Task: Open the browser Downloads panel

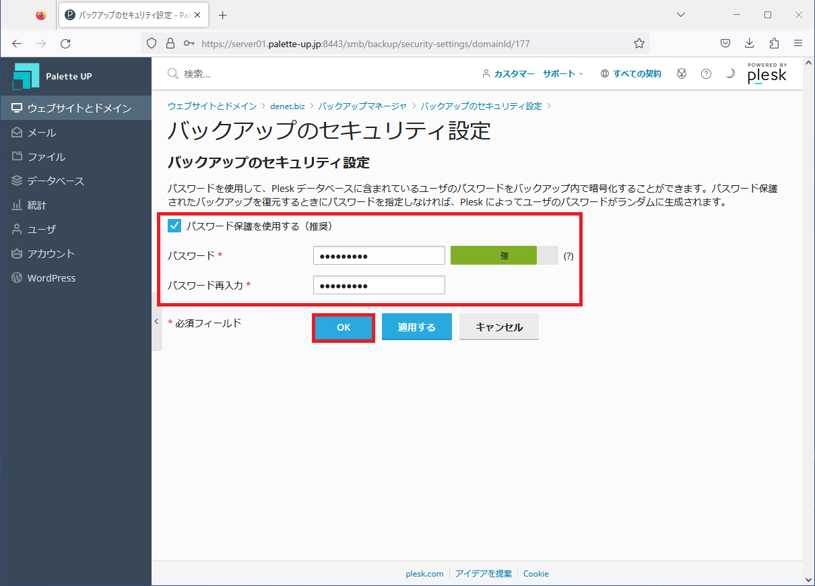Action: point(749,43)
